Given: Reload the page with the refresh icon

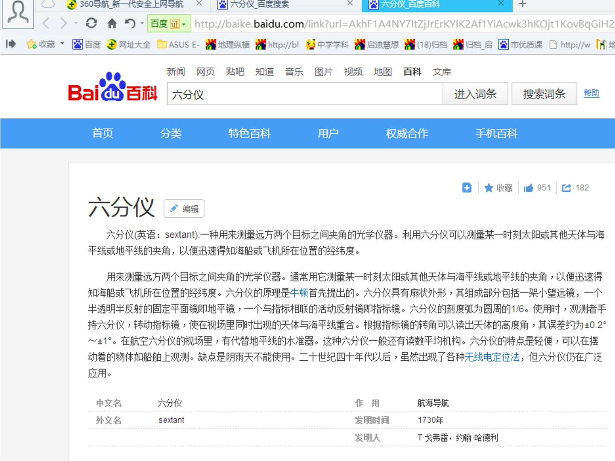Looking at the screenshot, I should pos(91,23).
